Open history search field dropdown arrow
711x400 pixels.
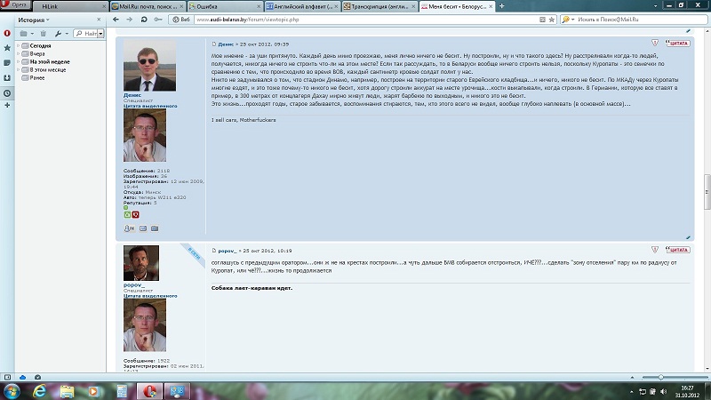tap(100, 34)
